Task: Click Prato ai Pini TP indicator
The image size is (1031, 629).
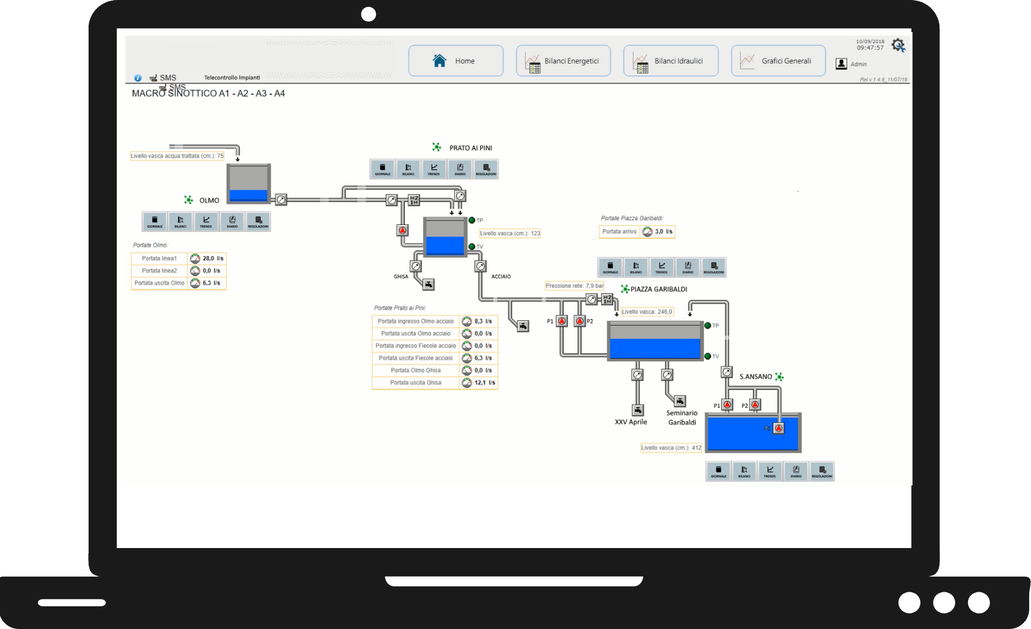Action: [x=472, y=220]
